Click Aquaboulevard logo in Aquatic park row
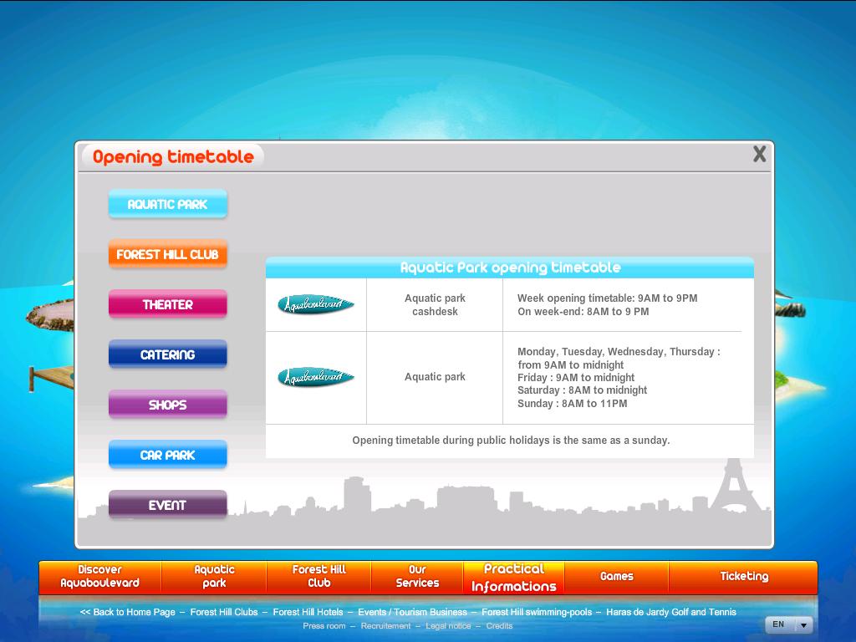Viewport: 856px width, 642px height. [315, 377]
